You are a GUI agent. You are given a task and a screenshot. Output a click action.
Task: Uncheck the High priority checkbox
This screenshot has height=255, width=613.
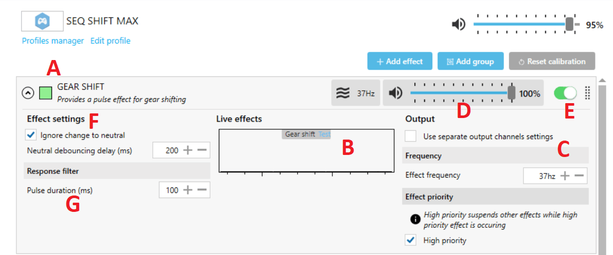[411, 240]
